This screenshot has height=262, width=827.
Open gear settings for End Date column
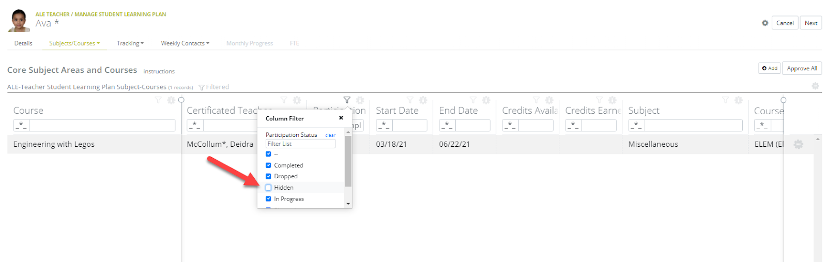click(x=486, y=100)
